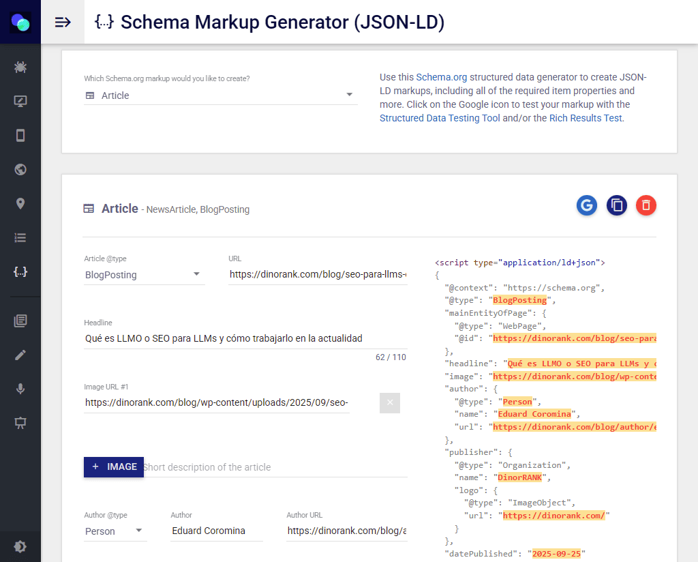Open the Author @type Person dropdown
698x562 pixels.
pyautogui.click(x=115, y=531)
